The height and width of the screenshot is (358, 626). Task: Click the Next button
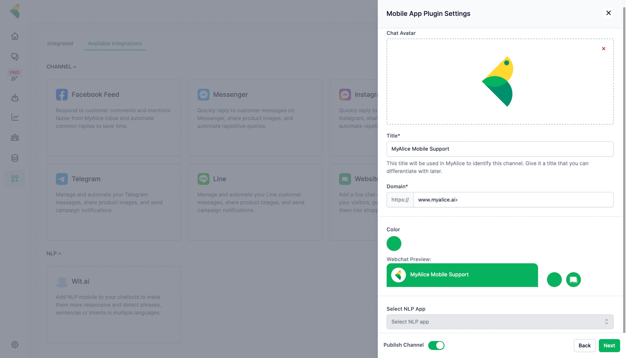pos(609,345)
